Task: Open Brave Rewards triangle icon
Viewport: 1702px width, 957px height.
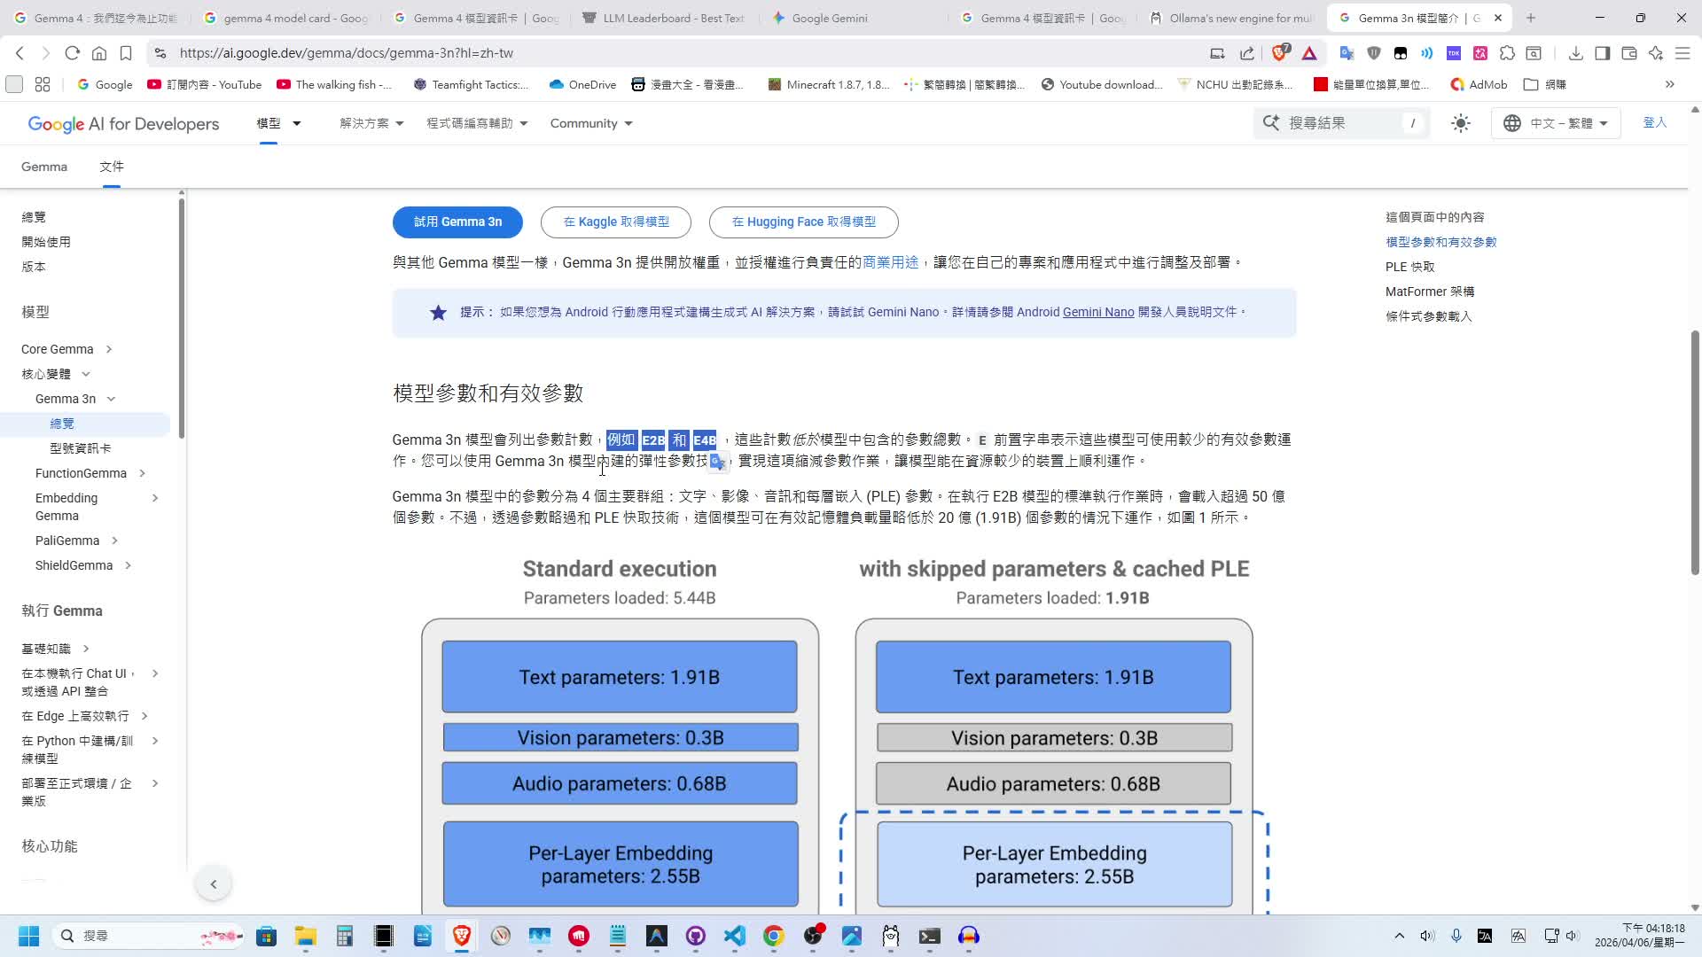Action: [1309, 53]
